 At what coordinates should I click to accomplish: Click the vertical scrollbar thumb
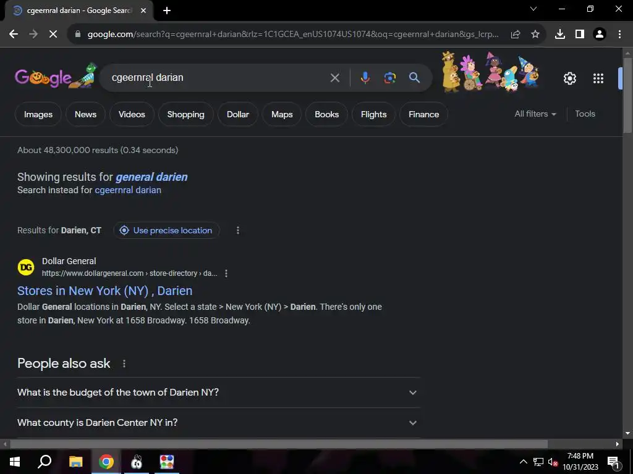[627, 95]
